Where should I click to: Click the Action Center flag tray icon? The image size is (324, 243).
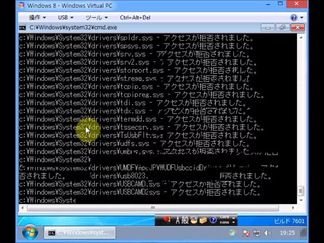[246, 233]
